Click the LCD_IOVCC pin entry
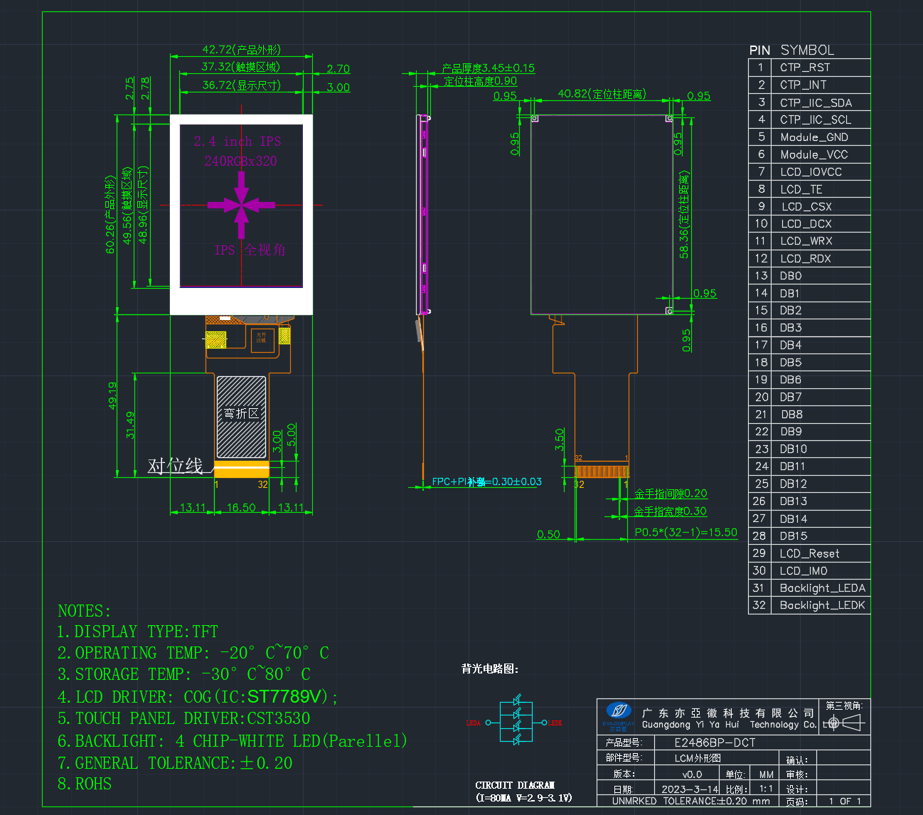The width and height of the screenshot is (923, 815). point(811,172)
